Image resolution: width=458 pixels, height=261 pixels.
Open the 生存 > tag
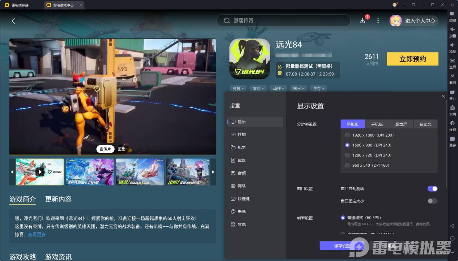click(x=319, y=88)
